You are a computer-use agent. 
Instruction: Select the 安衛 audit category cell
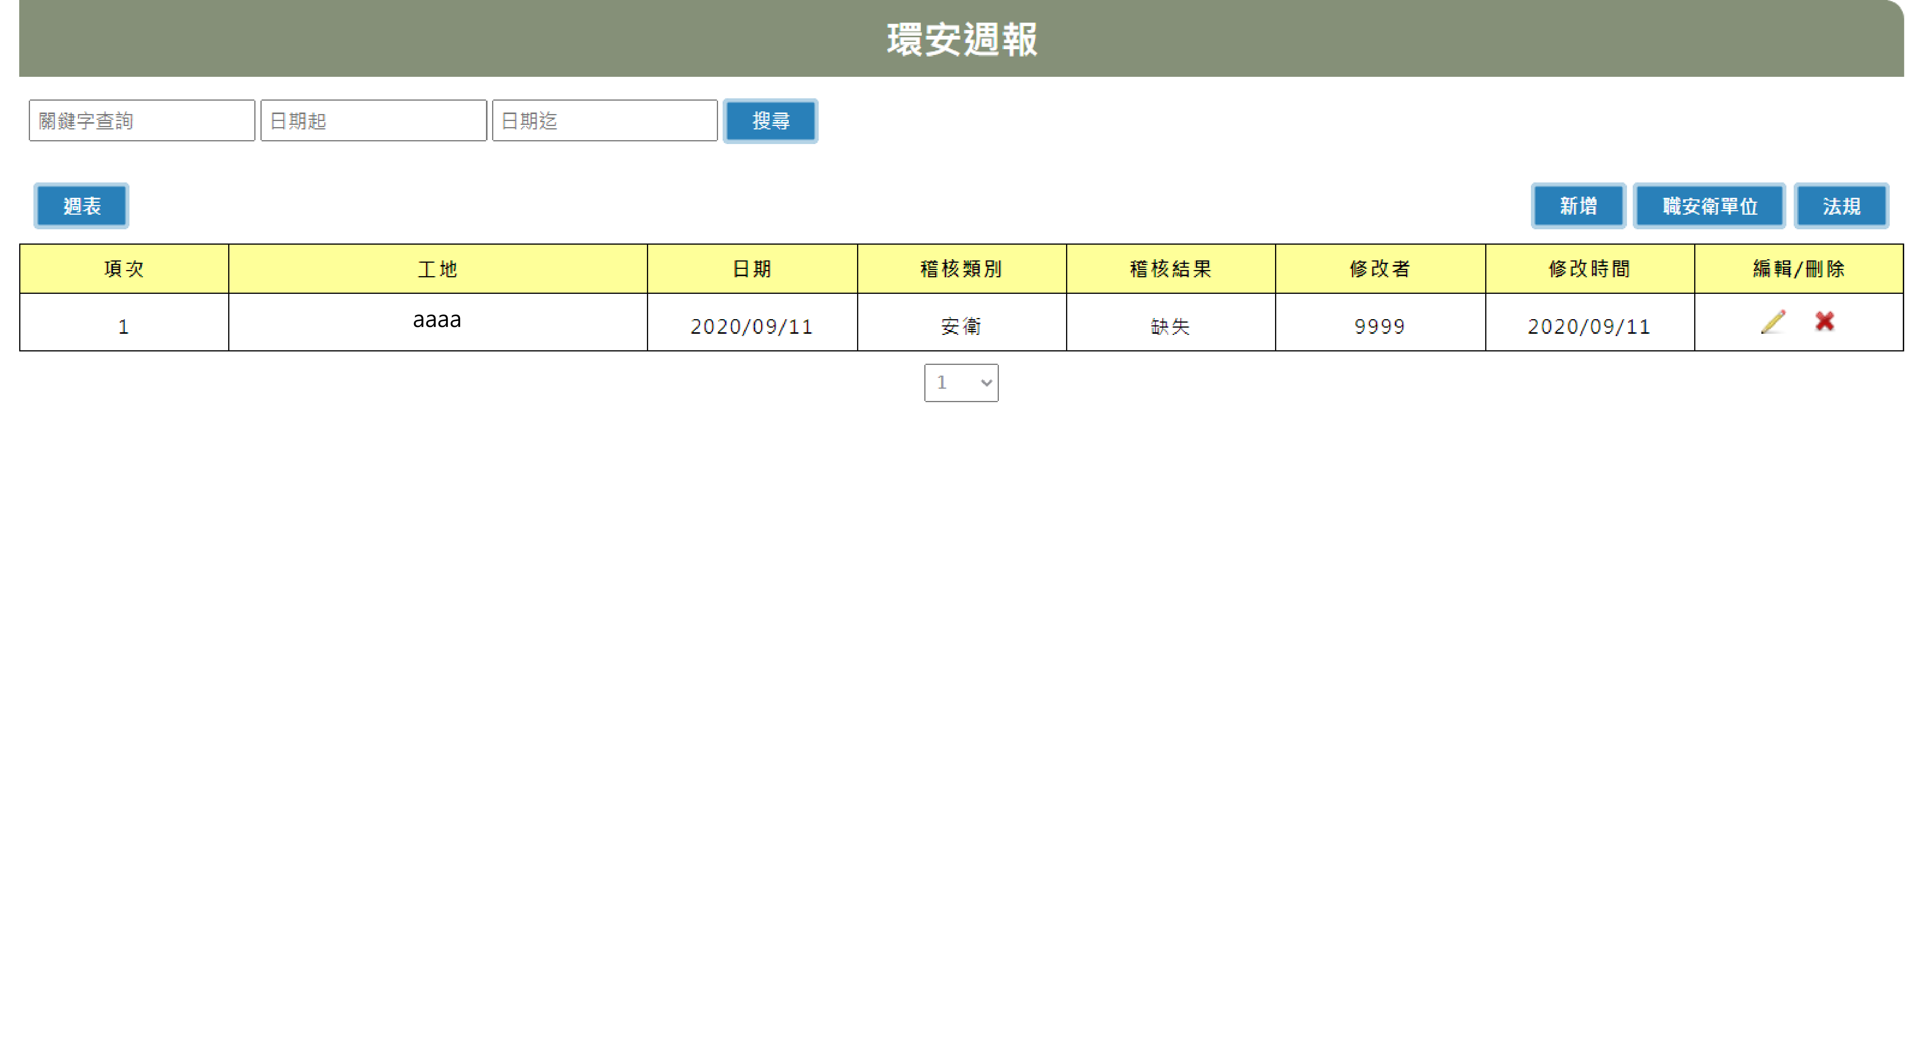coord(962,322)
